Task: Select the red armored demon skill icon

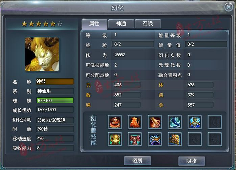Action: pos(135,139)
